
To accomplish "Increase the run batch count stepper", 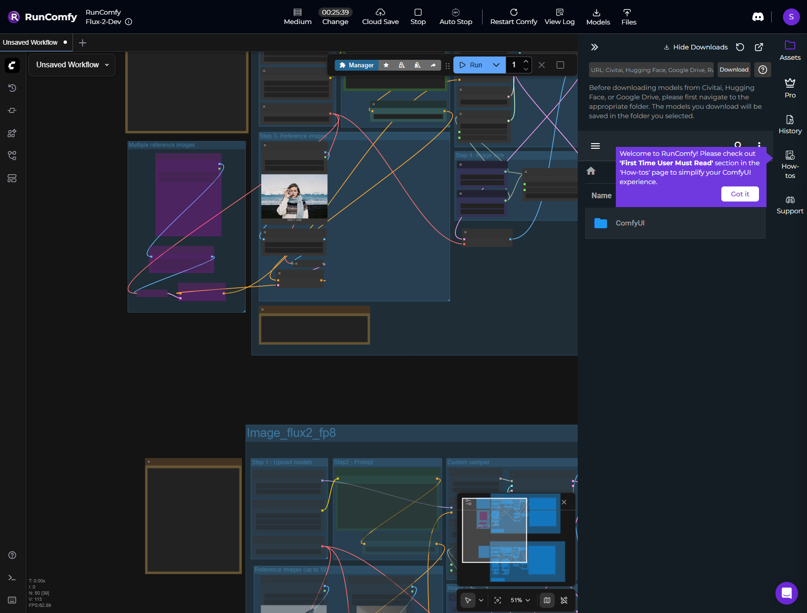I will (x=526, y=61).
